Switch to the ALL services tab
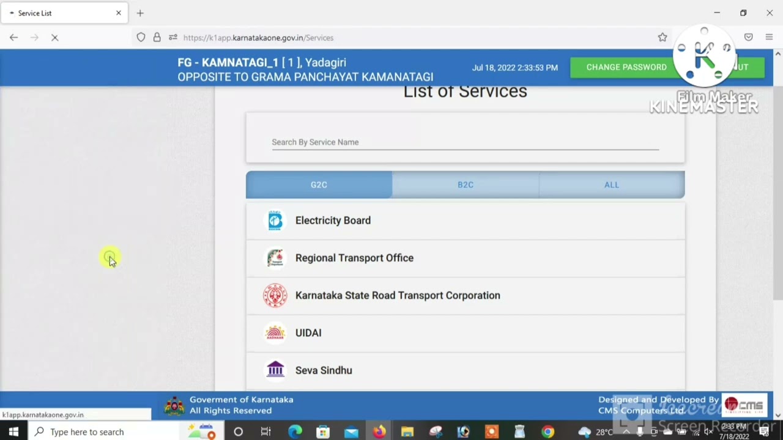The height and width of the screenshot is (440, 783). (612, 185)
